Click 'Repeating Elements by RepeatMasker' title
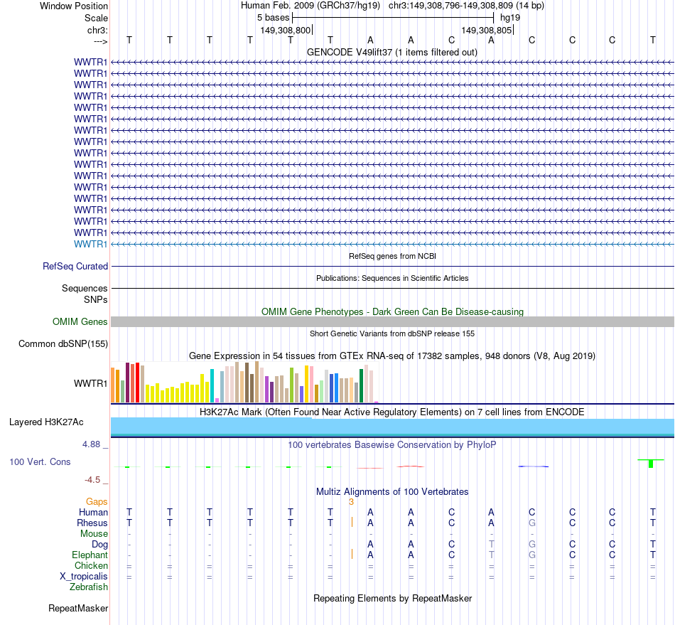 (x=392, y=598)
